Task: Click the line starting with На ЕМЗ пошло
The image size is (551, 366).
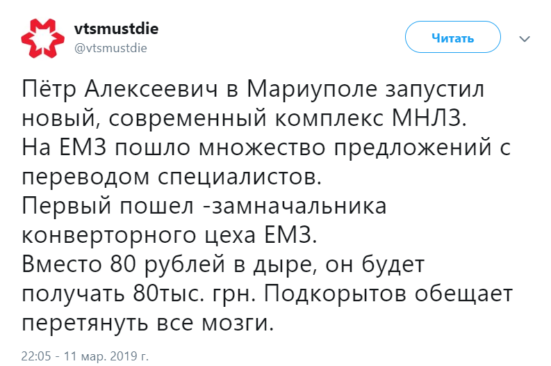Action: tap(266, 148)
